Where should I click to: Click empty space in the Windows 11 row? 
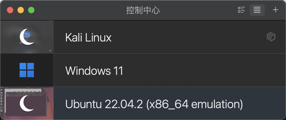pos(201,70)
